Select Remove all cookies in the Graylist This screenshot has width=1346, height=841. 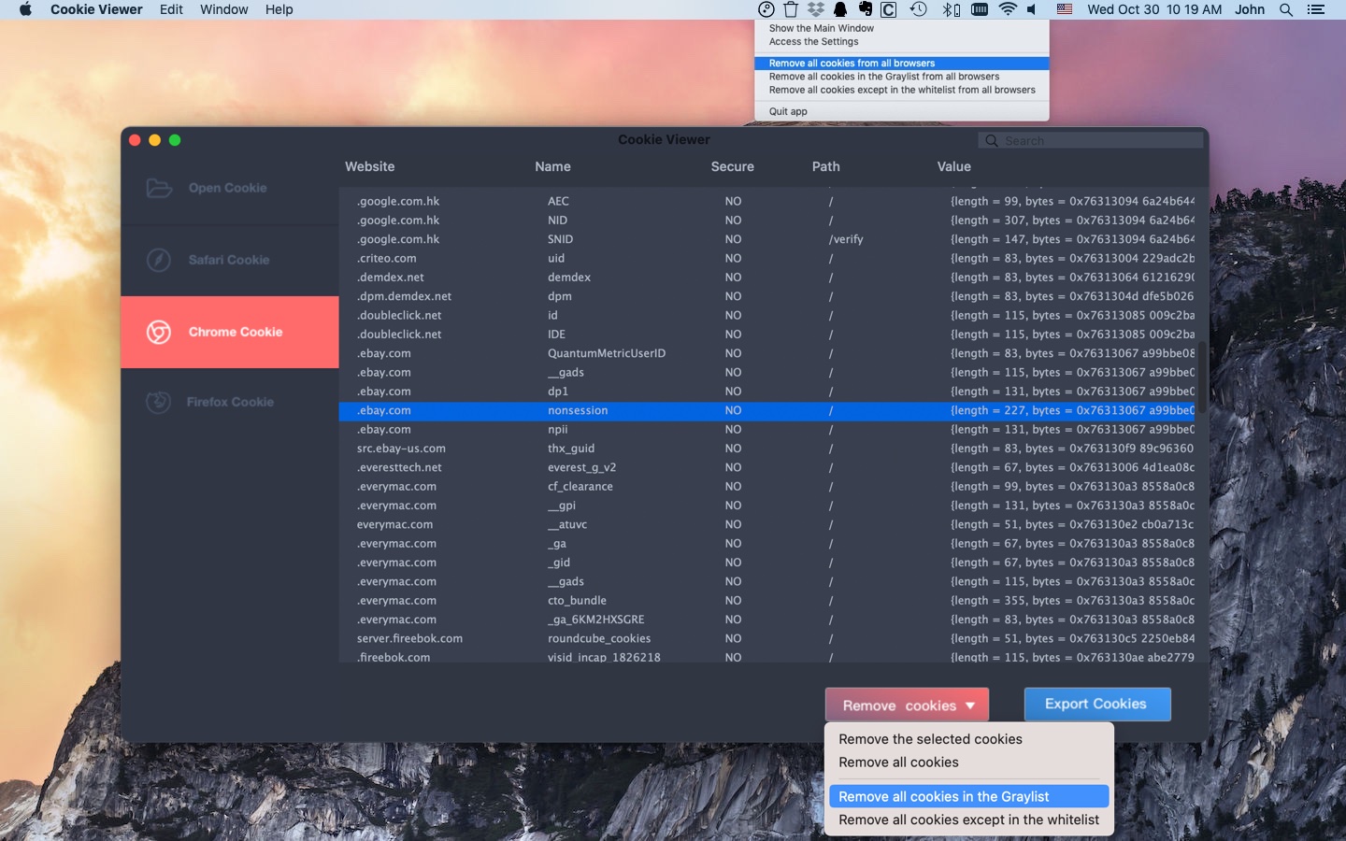pyautogui.click(x=968, y=796)
